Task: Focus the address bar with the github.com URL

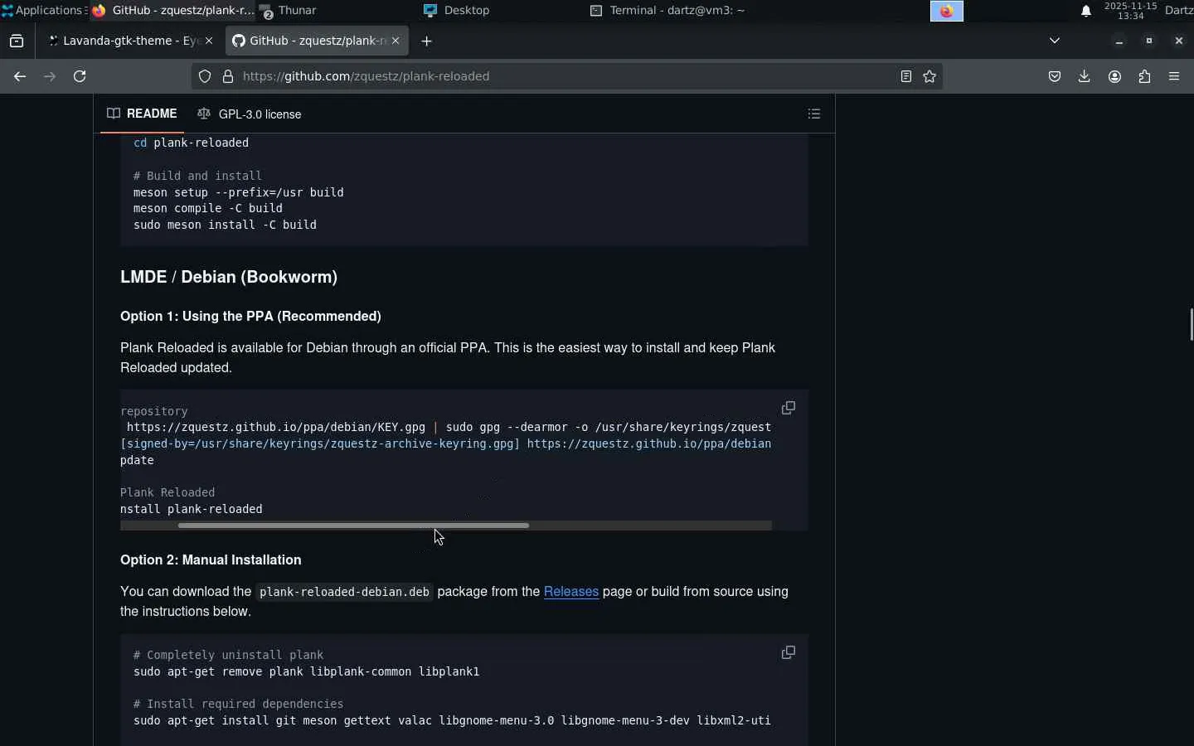Action: point(567,76)
